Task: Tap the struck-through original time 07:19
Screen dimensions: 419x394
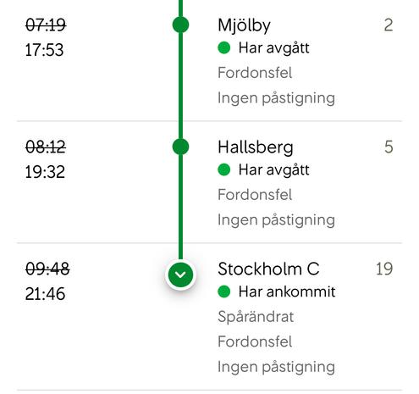Action: [46, 25]
